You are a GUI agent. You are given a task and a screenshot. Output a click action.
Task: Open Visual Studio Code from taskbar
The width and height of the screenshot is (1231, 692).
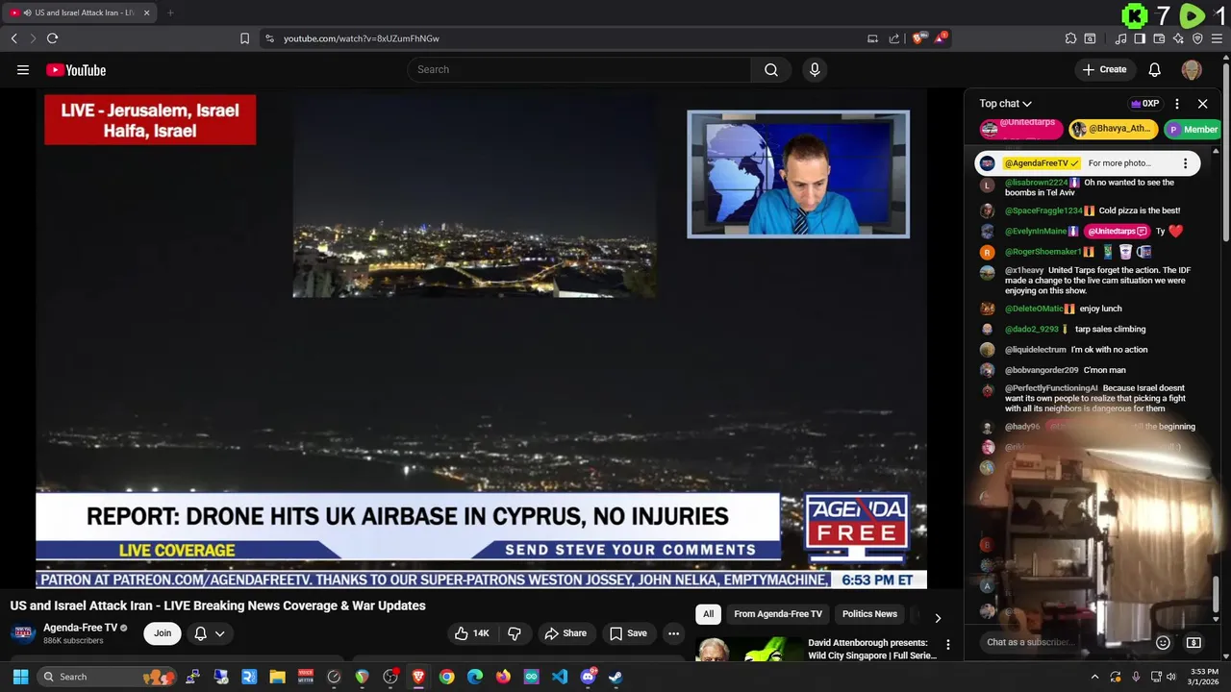click(560, 677)
